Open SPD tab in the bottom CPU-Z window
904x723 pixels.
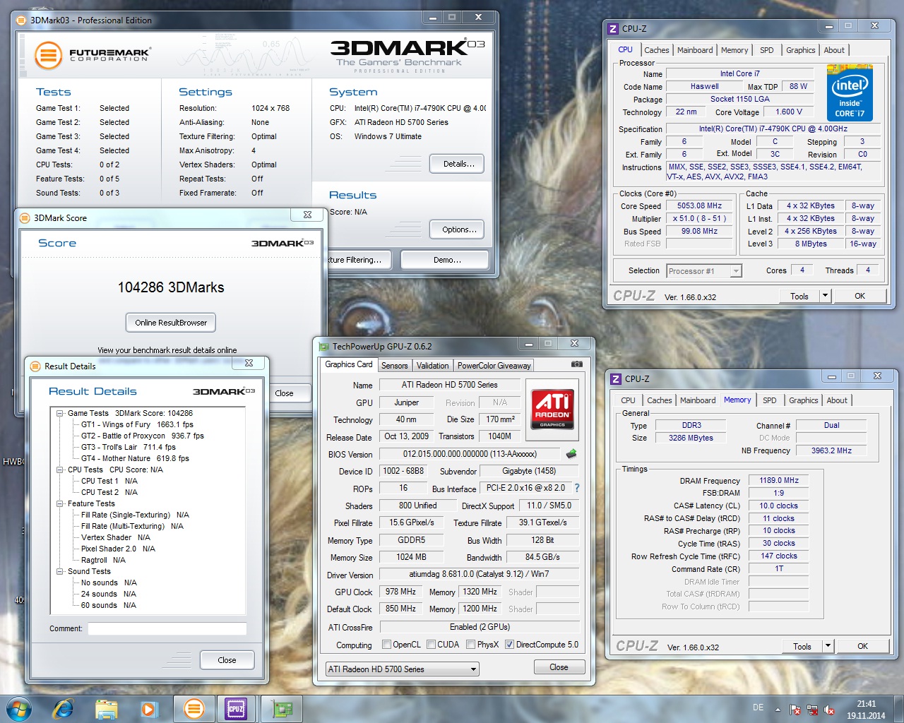[x=770, y=400]
